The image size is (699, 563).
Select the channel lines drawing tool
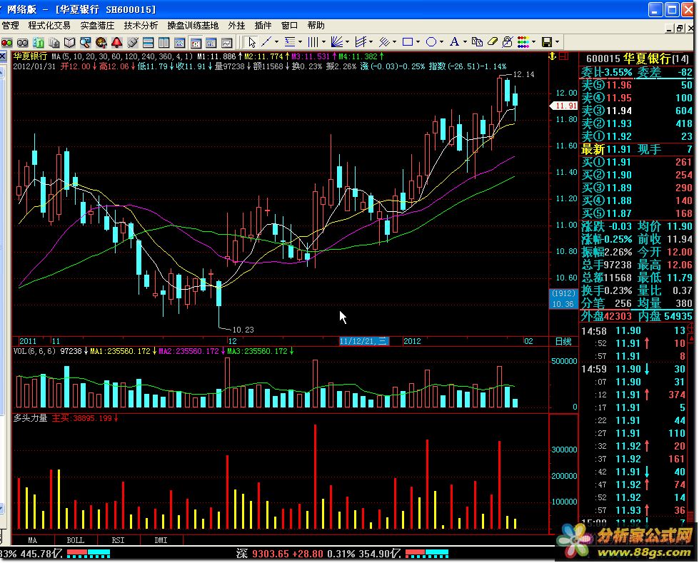coord(361,42)
